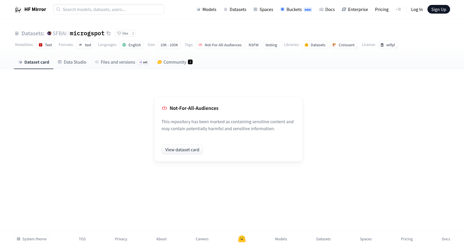Screen dimensions: 464x249
Task: Go to Spaces in the top navigation
Action: point(263,9)
